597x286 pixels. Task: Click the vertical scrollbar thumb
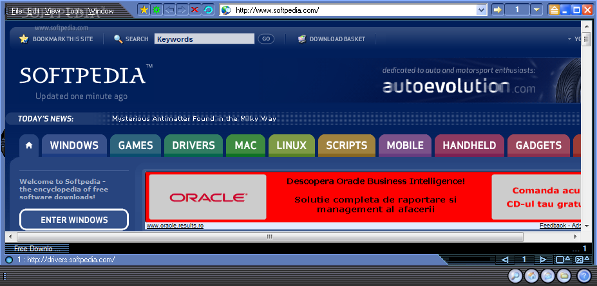pyautogui.click(x=586, y=39)
